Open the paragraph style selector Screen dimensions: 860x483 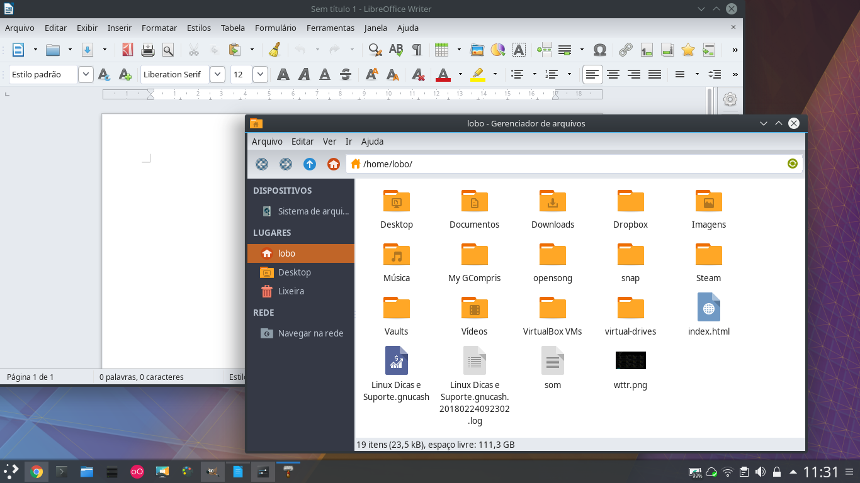[86, 74]
